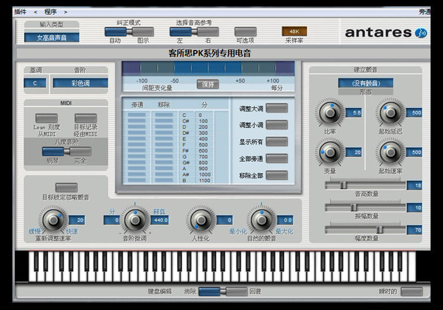The height and width of the screenshot is (310, 443).
Task: Click the 变量 knob
Action: (x=330, y=153)
